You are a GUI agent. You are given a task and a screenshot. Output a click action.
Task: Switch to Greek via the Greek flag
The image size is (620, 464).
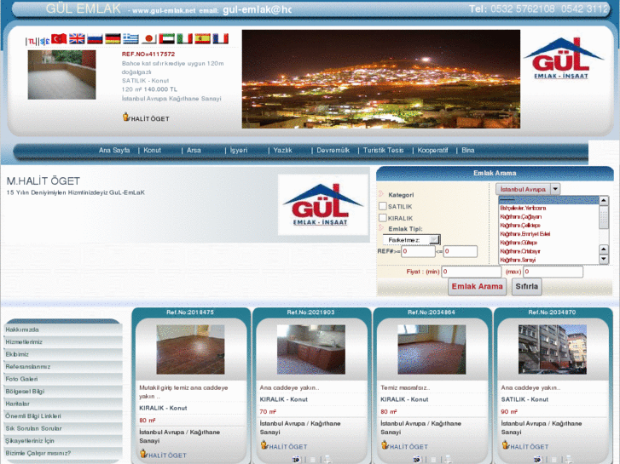130,38
